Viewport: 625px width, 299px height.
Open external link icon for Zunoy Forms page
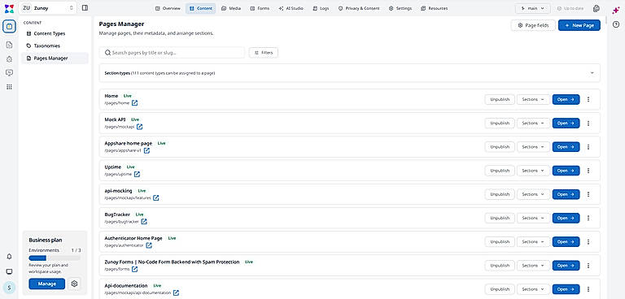(135, 269)
